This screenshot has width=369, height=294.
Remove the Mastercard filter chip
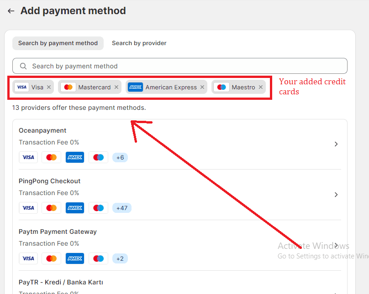coord(116,87)
